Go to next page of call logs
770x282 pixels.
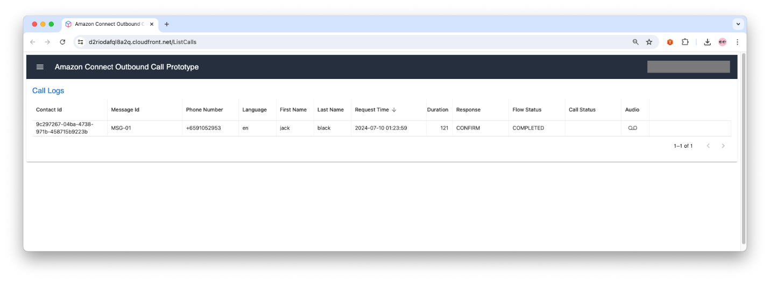[x=723, y=146]
